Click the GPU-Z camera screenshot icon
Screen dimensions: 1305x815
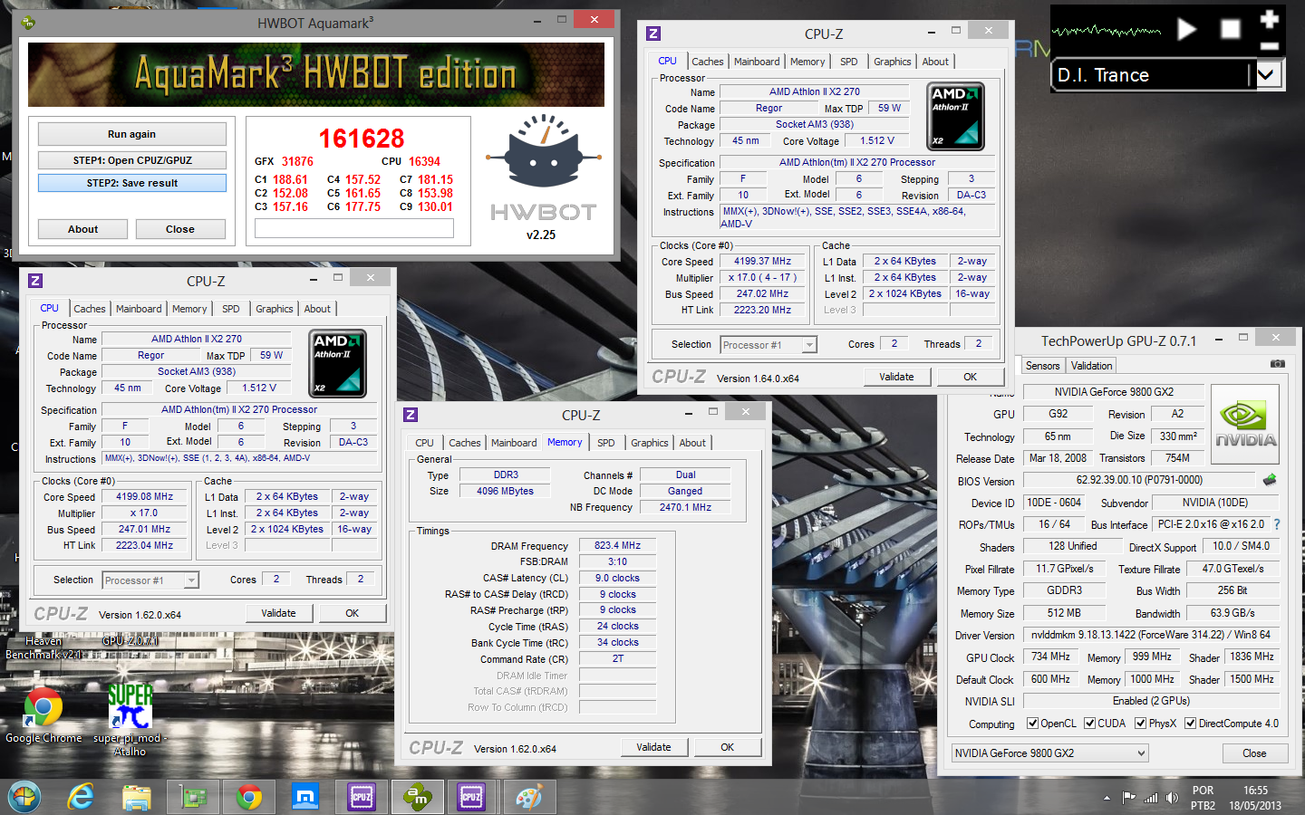coord(1277,364)
